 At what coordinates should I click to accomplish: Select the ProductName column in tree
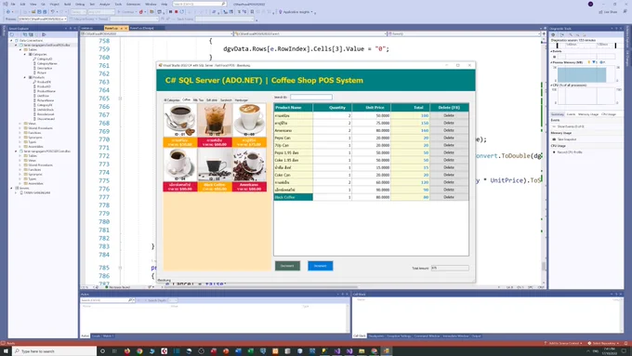pos(46,91)
